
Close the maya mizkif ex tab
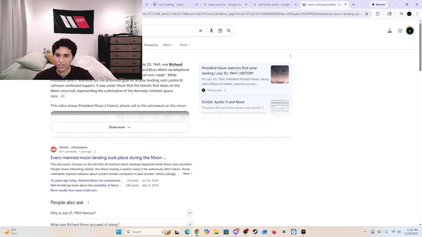pos(246,5)
